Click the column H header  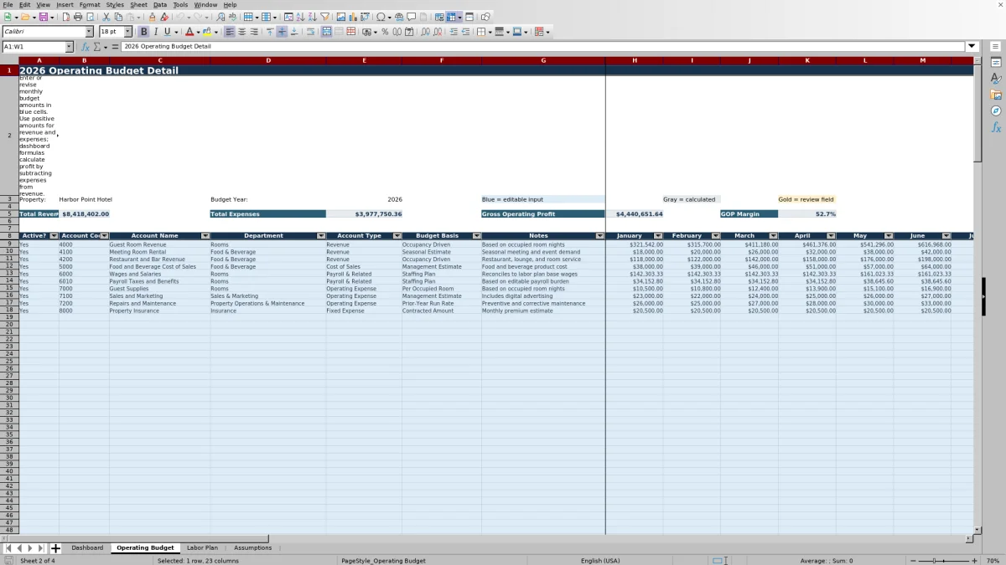(x=635, y=60)
